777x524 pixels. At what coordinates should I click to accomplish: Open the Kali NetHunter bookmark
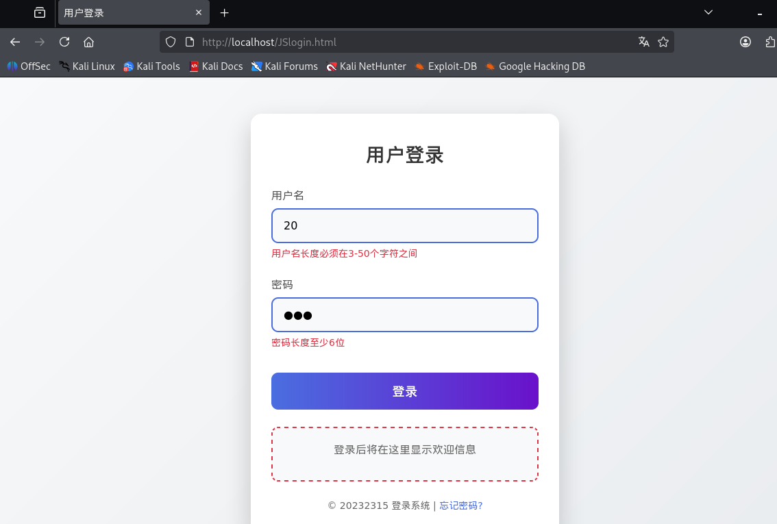[366, 66]
